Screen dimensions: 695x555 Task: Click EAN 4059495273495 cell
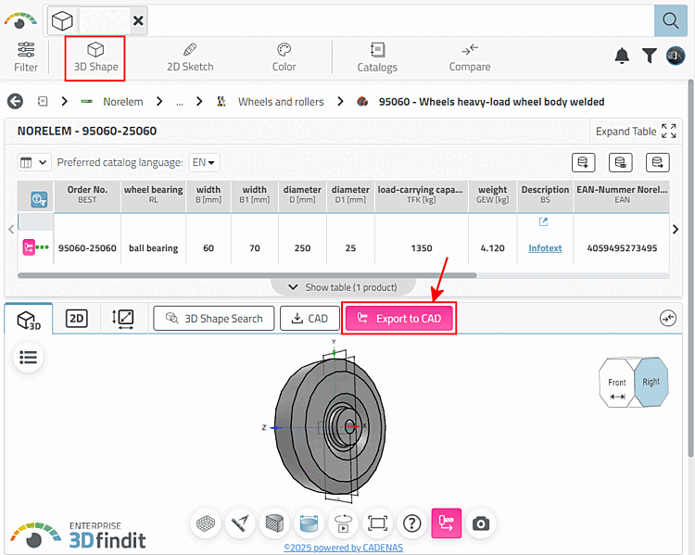tap(622, 248)
